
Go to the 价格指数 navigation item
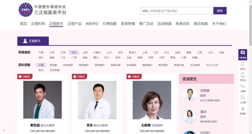[110, 24]
